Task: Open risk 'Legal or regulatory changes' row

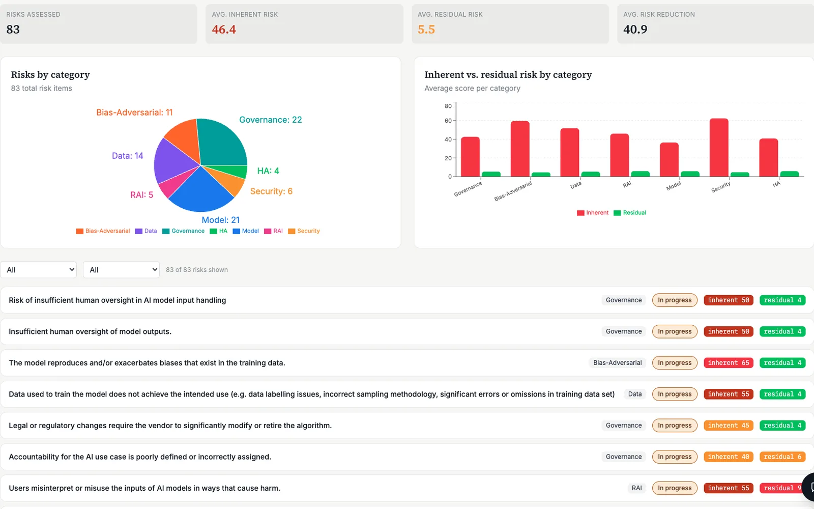Action: [x=407, y=426]
